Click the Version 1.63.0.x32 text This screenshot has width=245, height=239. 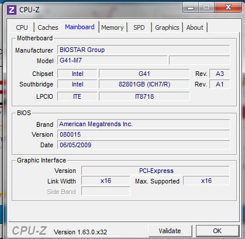click(x=81, y=232)
